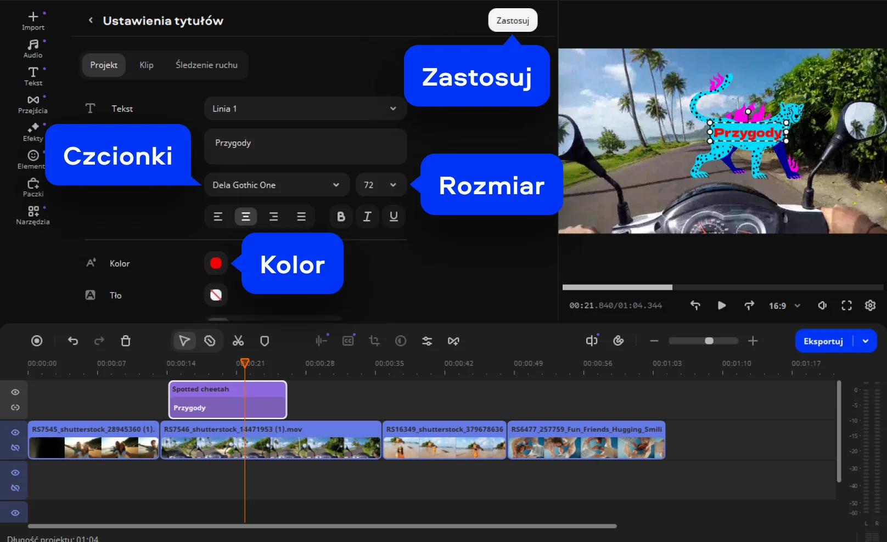Click the trash delete icon
The width and height of the screenshot is (887, 542).
[126, 341]
